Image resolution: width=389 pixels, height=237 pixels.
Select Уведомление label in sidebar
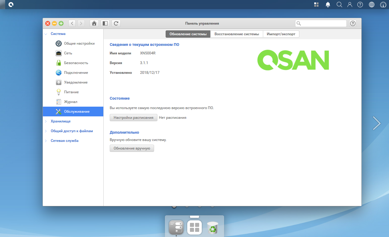[76, 82]
